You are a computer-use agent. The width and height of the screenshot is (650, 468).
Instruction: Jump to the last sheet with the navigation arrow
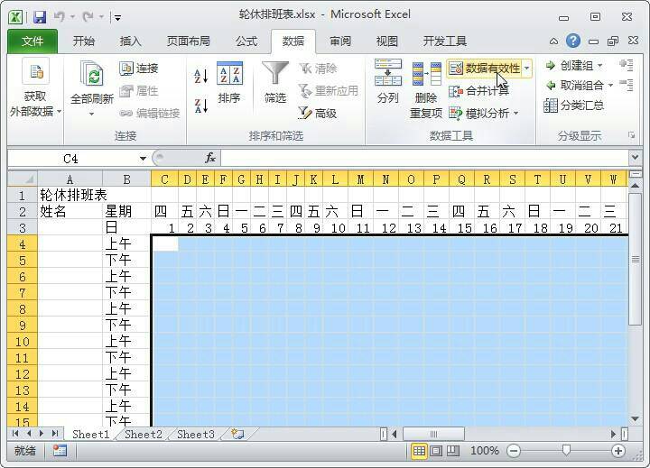click(x=55, y=434)
